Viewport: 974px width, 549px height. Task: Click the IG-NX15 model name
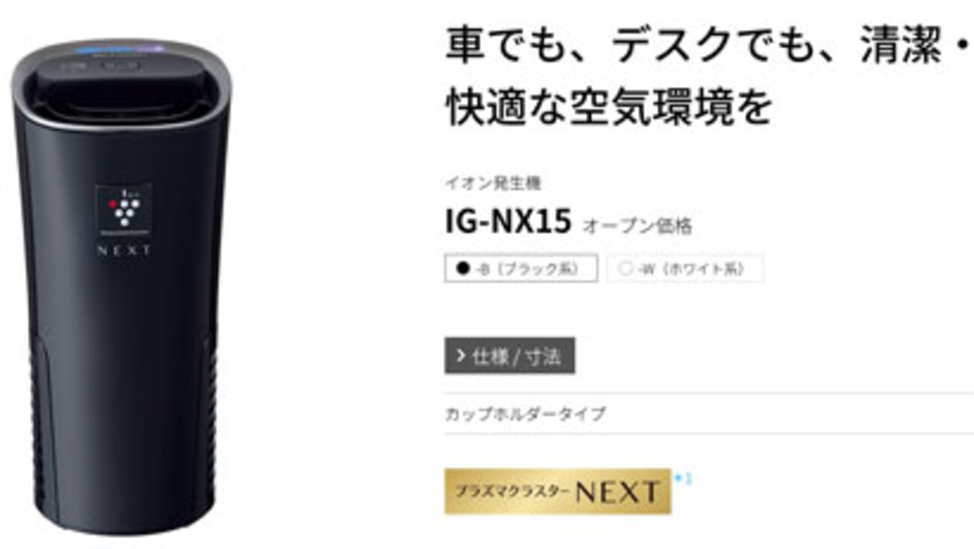pyautogui.click(x=508, y=223)
